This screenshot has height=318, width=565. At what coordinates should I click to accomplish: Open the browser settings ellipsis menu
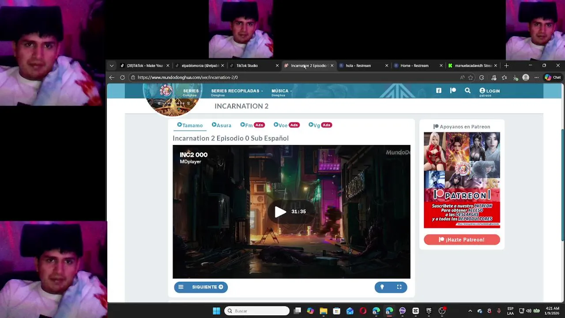point(536,77)
